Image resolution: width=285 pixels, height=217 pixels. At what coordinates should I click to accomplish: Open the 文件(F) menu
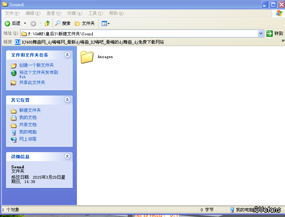point(12,13)
